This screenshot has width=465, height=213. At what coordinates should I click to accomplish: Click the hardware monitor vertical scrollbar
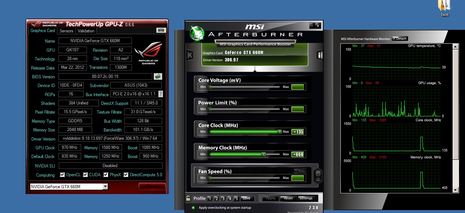coord(456,118)
